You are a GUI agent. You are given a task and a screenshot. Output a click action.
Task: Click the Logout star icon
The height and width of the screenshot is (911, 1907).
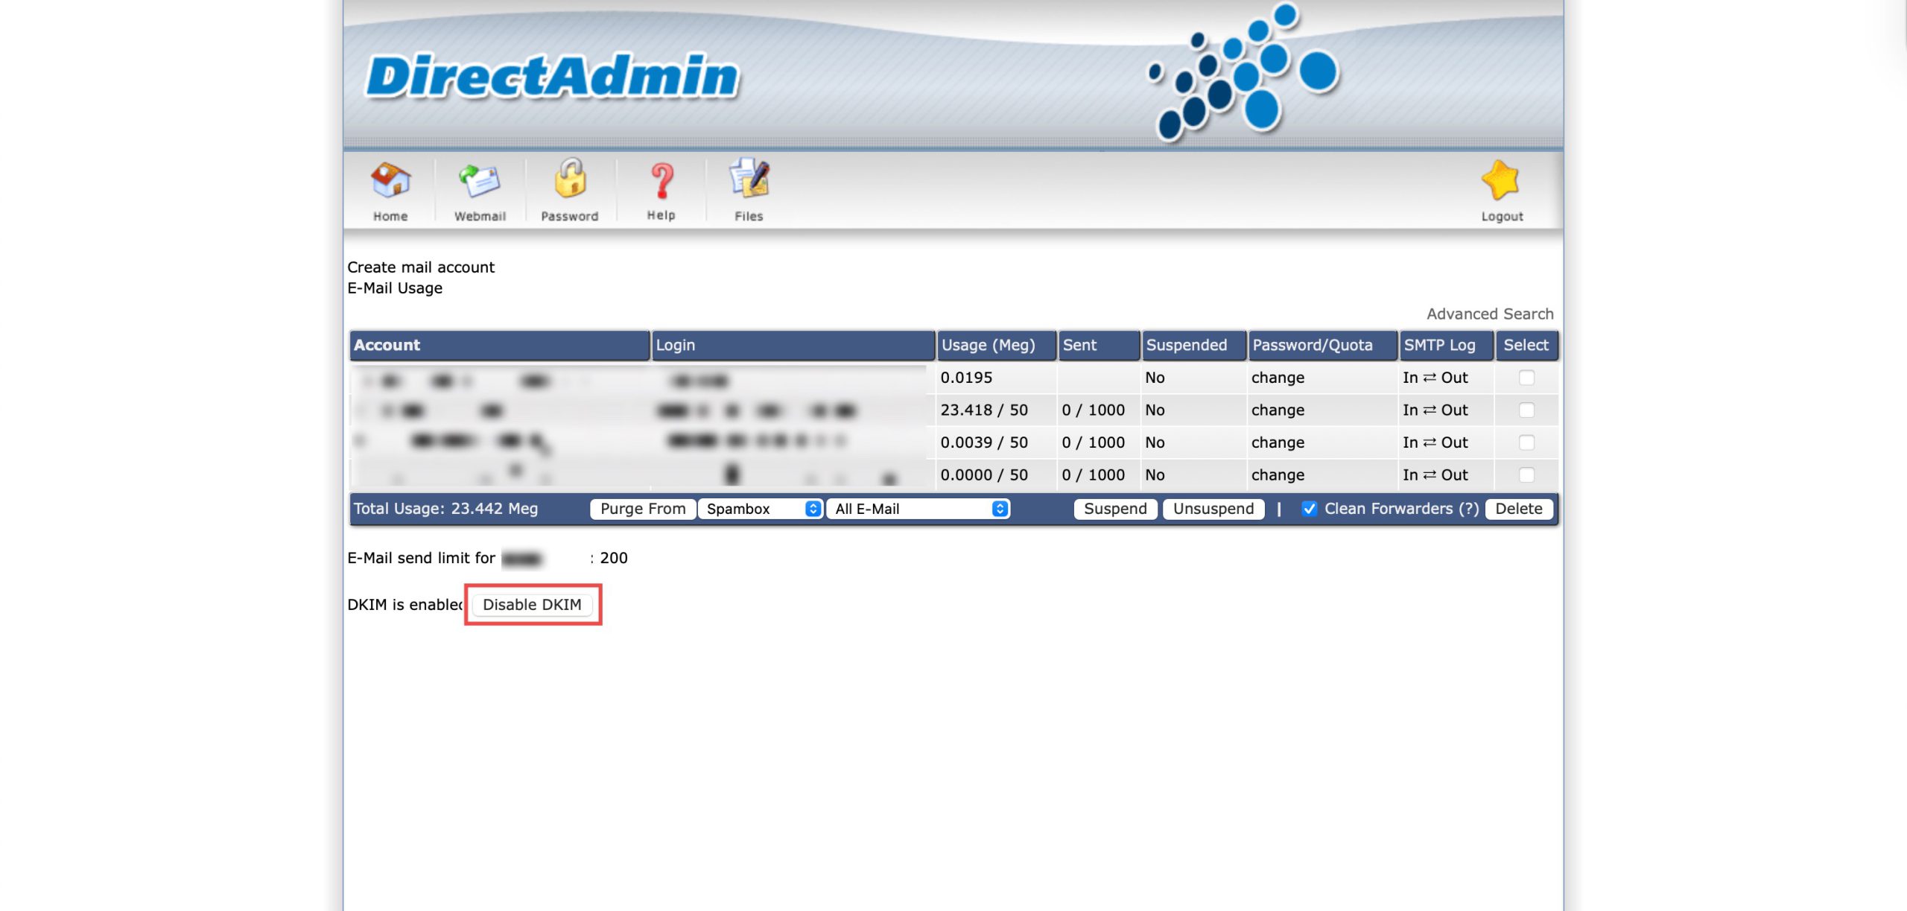[1501, 181]
